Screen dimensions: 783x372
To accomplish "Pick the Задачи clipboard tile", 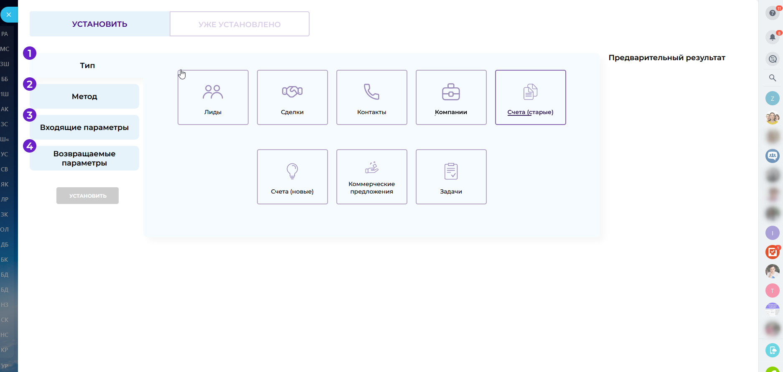I will click(x=451, y=177).
